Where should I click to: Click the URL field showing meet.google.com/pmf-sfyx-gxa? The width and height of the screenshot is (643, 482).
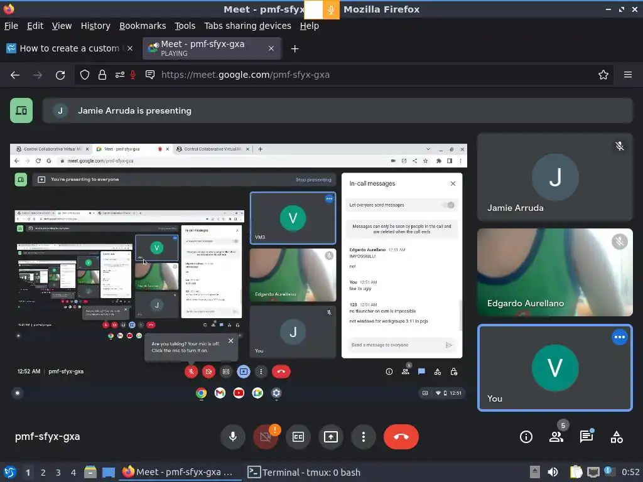point(246,75)
